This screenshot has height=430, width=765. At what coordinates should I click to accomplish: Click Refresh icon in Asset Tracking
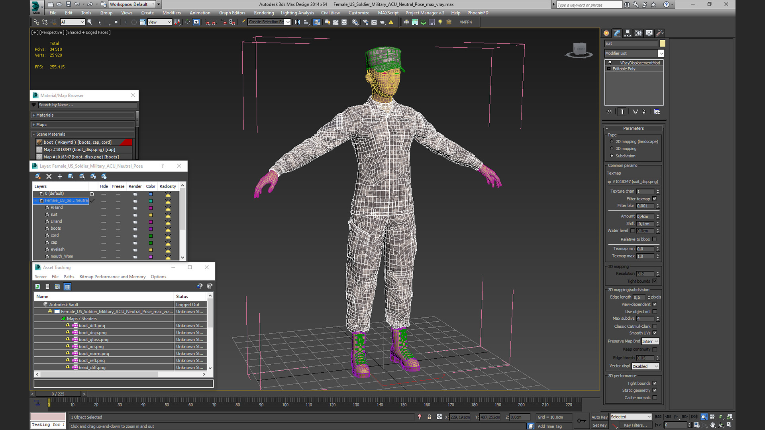(x=37, y=287)
